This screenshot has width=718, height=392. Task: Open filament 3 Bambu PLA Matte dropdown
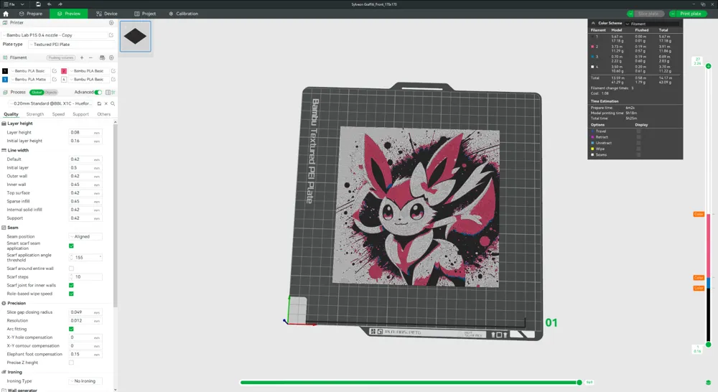click(29, 79)
